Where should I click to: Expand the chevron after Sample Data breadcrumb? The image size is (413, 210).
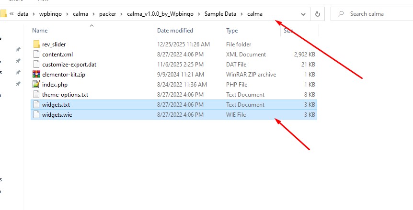pyautogui.click(x=242, y=14)
